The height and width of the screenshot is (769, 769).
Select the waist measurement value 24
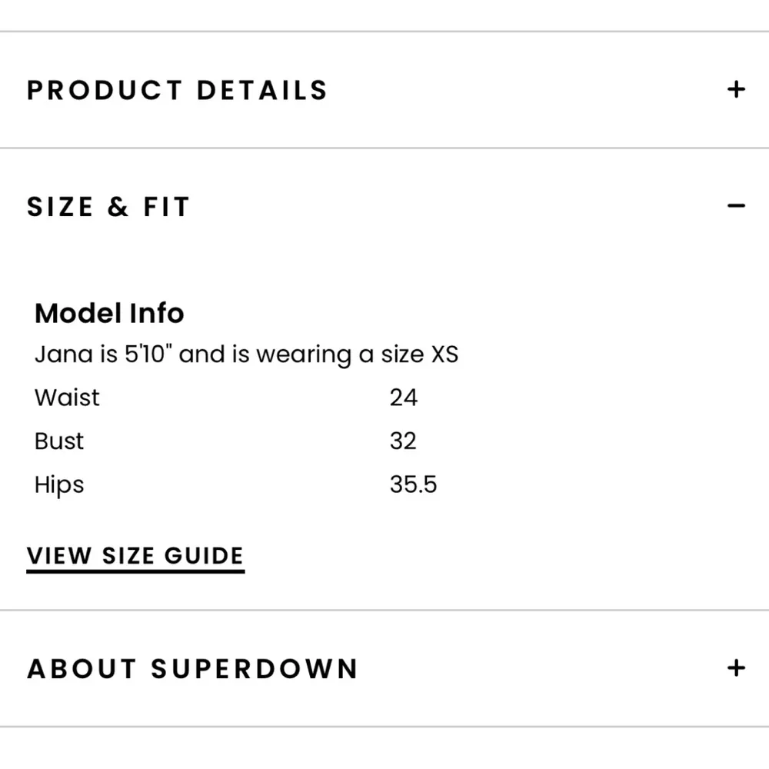403,398
